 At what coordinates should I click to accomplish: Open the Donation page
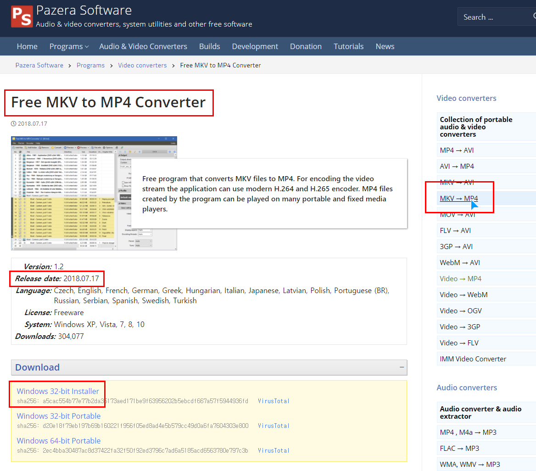pyautogui.click(x=306, y=46)
